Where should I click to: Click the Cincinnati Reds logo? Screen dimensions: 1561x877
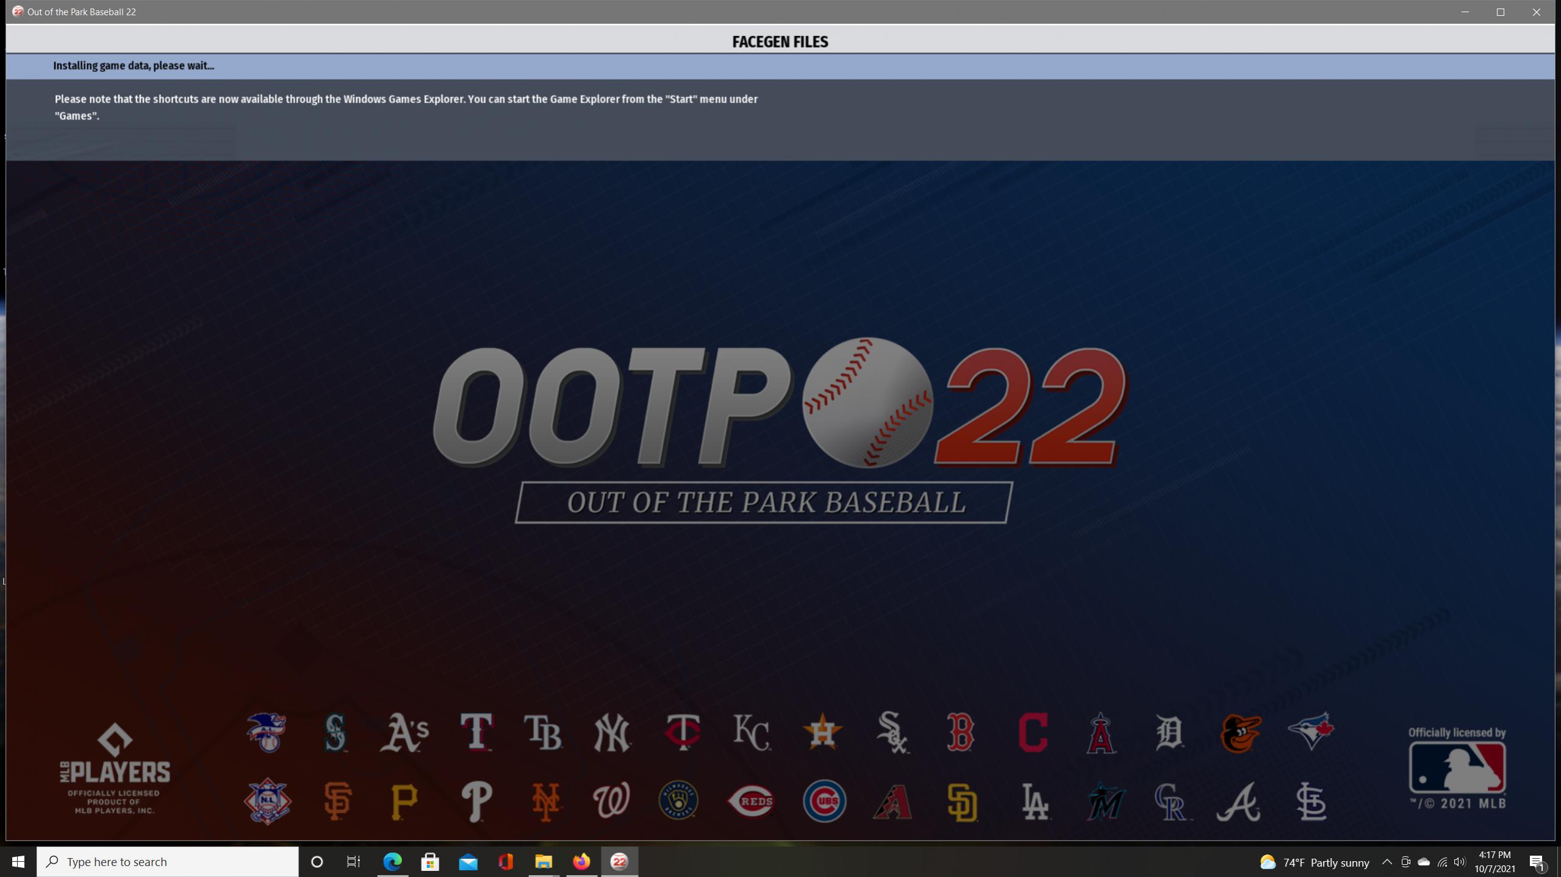[x=751, y=801]
